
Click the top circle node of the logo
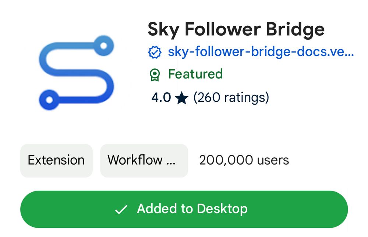pyautogui.click(x=104, y=46)
